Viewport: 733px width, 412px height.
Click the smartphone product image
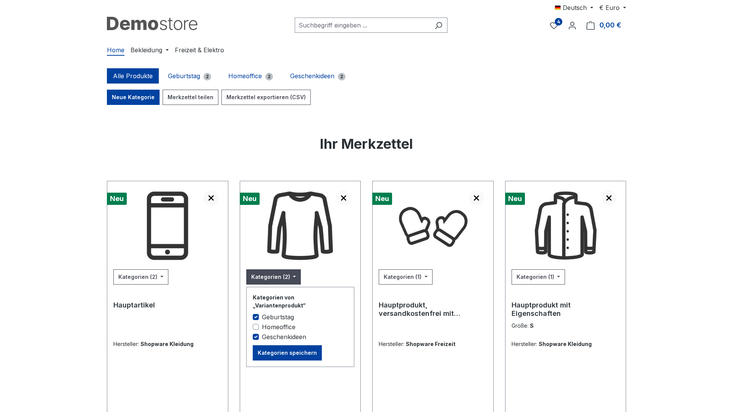coord(168,226)
